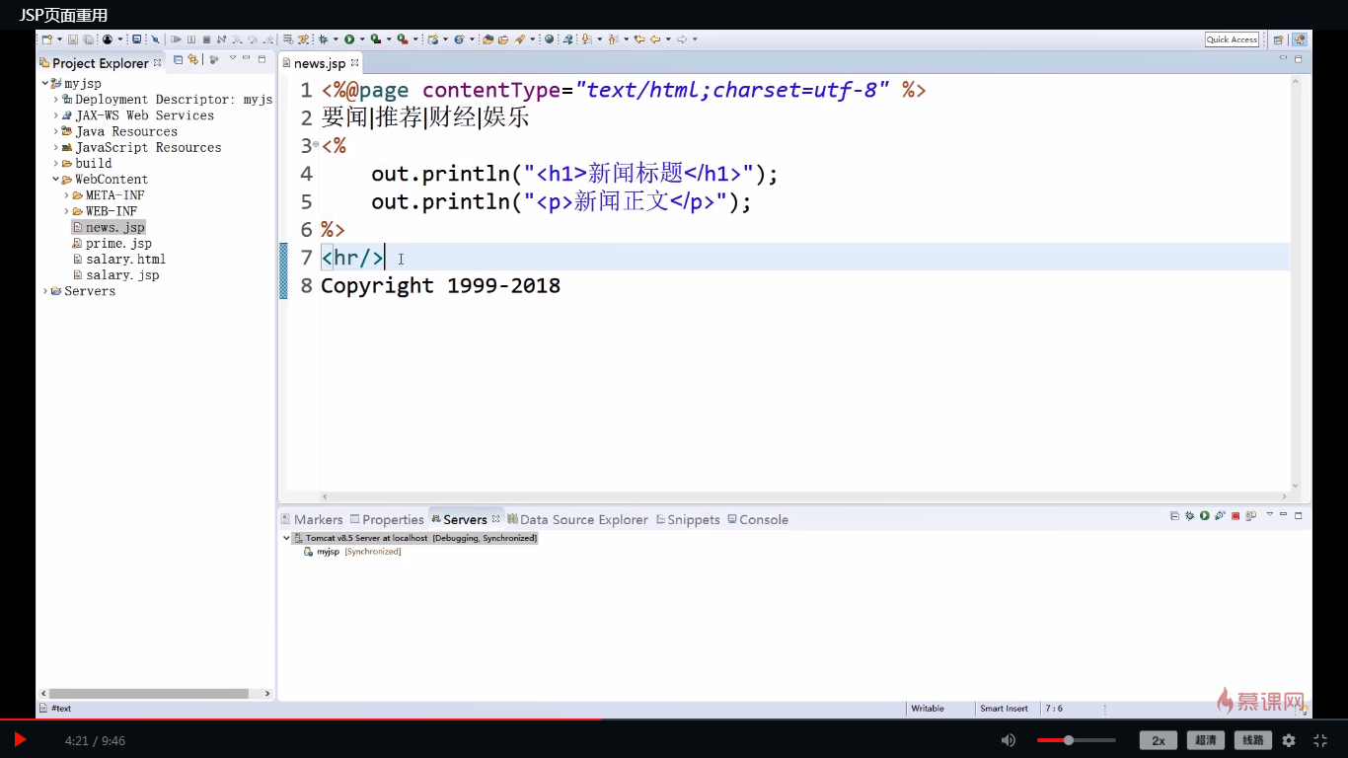Click the New file toolbar icon
Viewport: 1348px width, 758px height.
pos(46,39)
